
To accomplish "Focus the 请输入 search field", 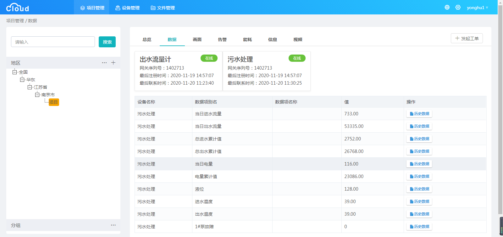I will [53, 42].
